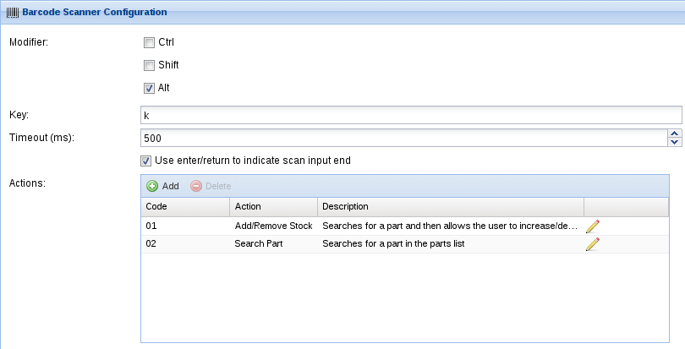The height and width of the screenshot is (349, 685).
Task: Click the pencil edit icon for code 02
Action: [x=593, y=244]
